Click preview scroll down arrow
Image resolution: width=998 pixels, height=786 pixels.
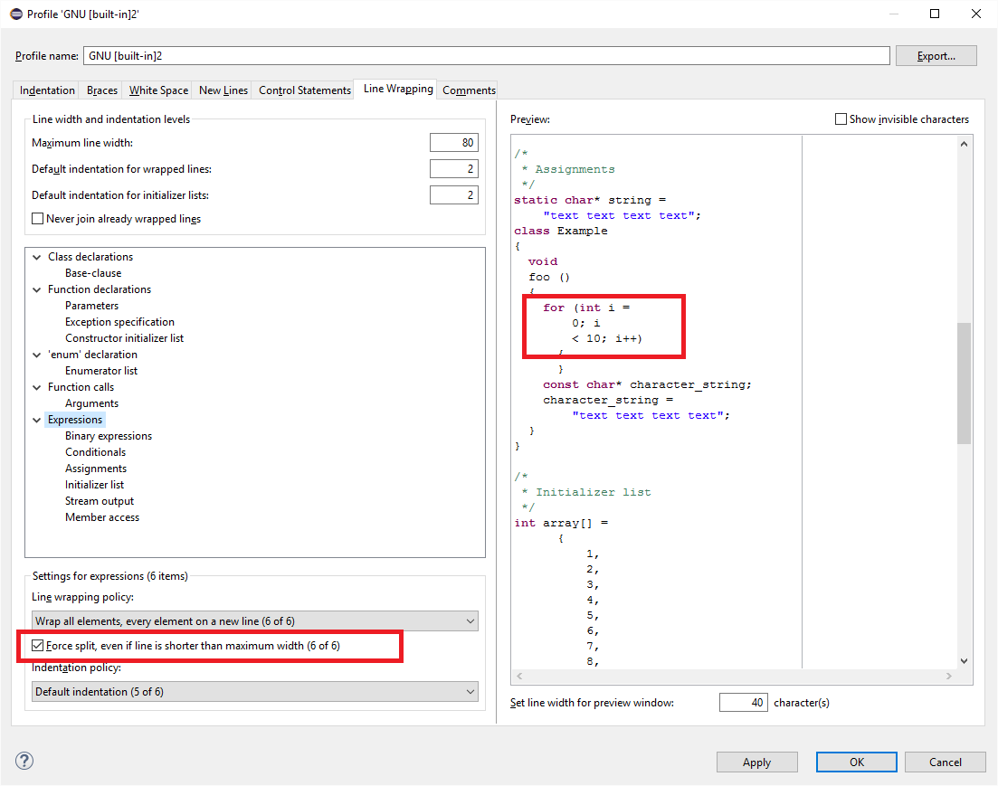pyautogui.click(x=965, y=661)
